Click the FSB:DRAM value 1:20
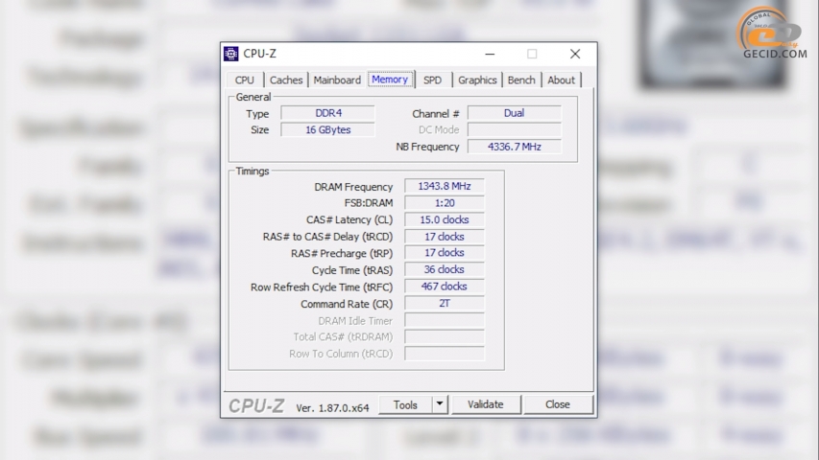This screenshot has height=460, width=819. click(x=445, y=203)
